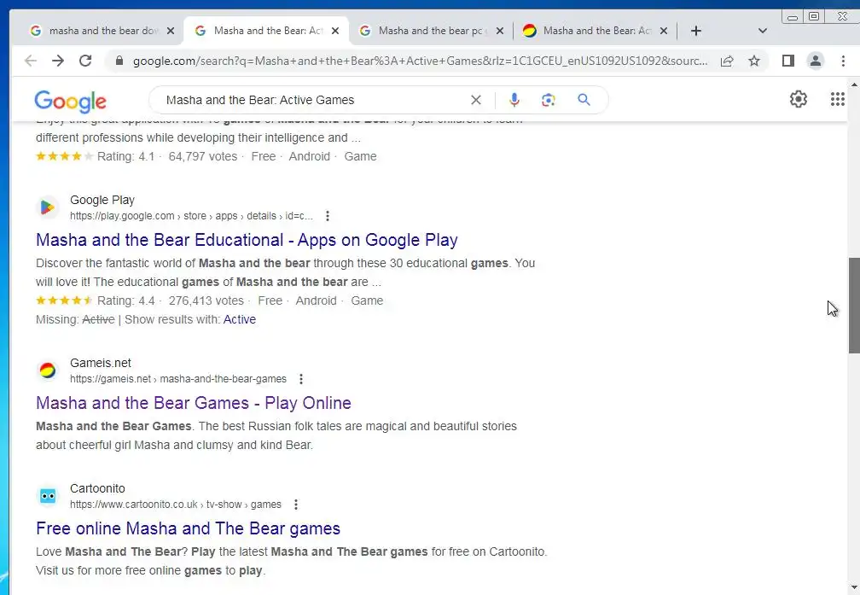Open a new tab with the plus button
860x595 pixels.
(696, 31)
